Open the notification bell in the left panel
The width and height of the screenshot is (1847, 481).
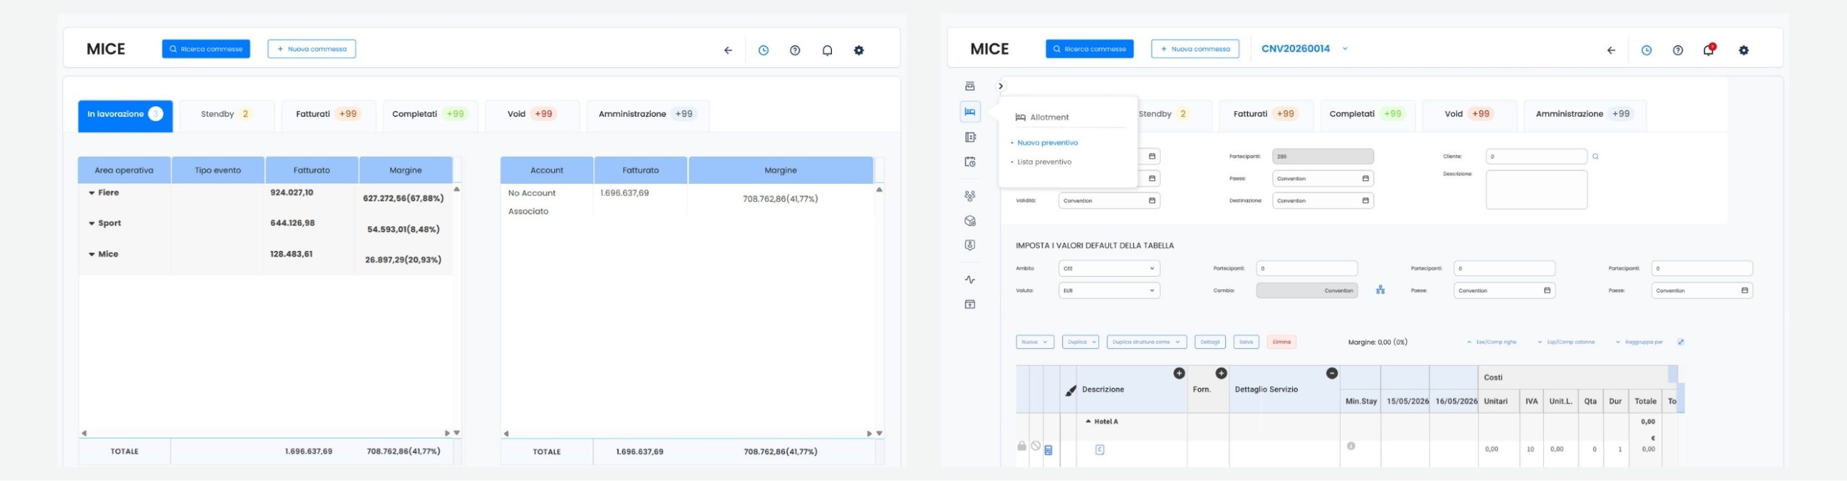(x=828, y=50)
